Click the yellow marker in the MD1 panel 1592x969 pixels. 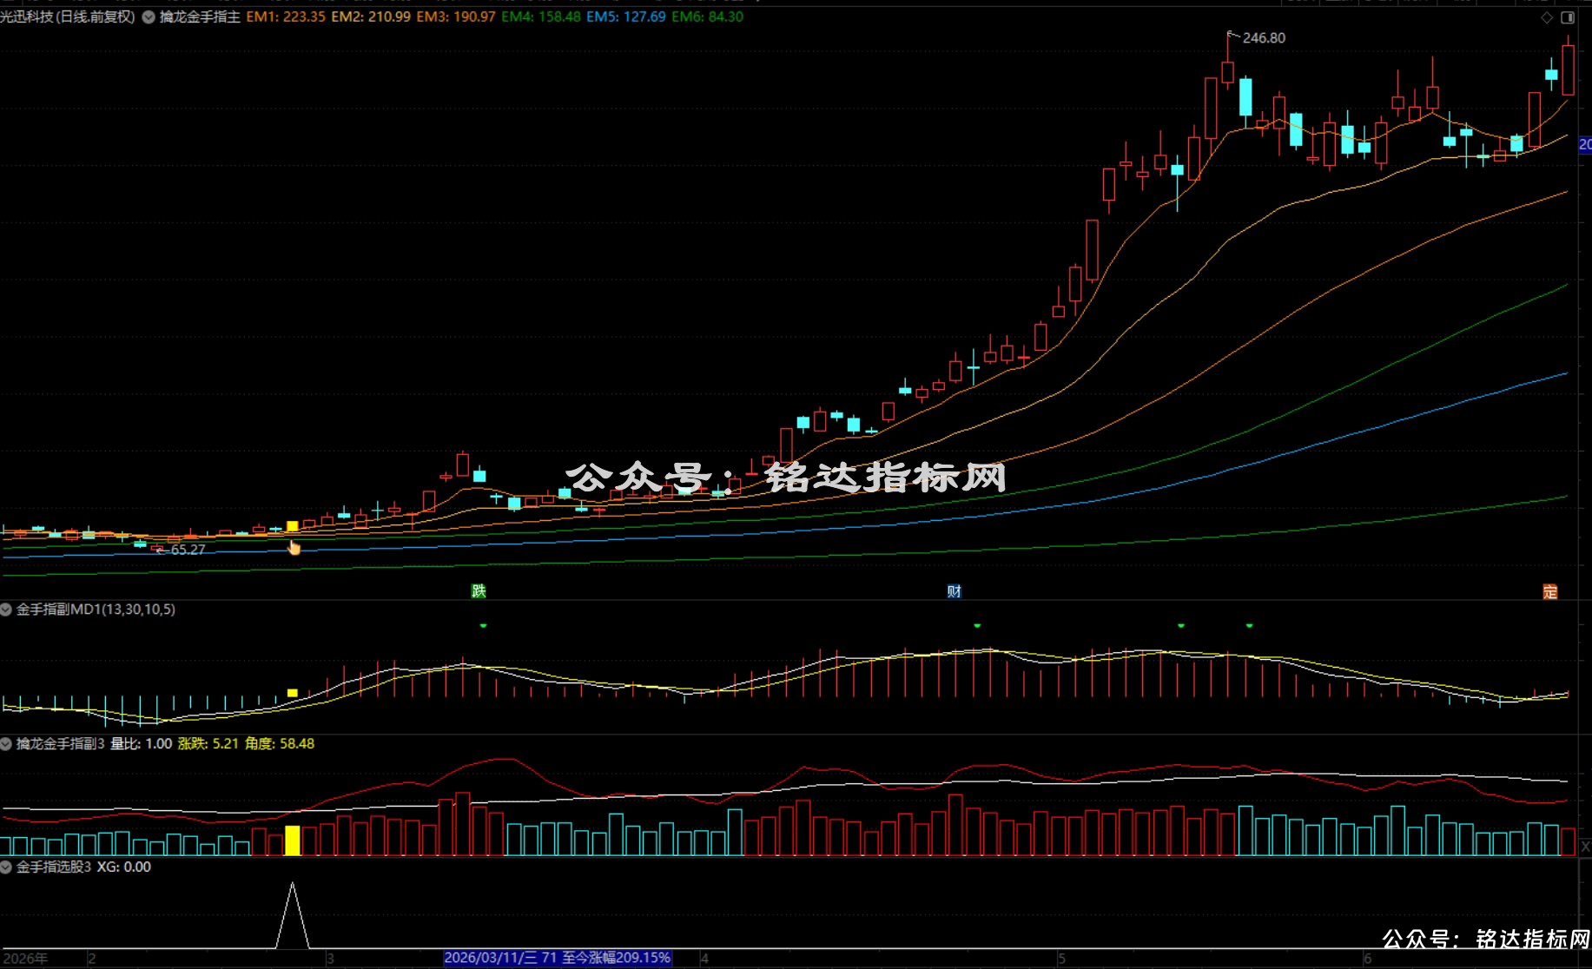[293, 693]
